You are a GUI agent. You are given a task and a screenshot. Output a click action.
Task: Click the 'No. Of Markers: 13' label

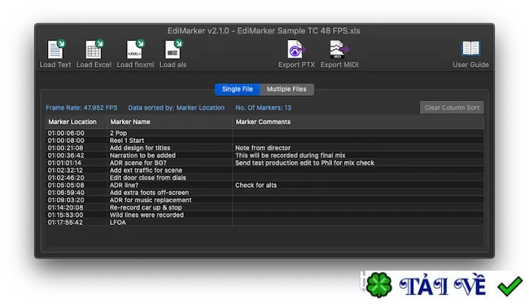[x=264, y=107]
